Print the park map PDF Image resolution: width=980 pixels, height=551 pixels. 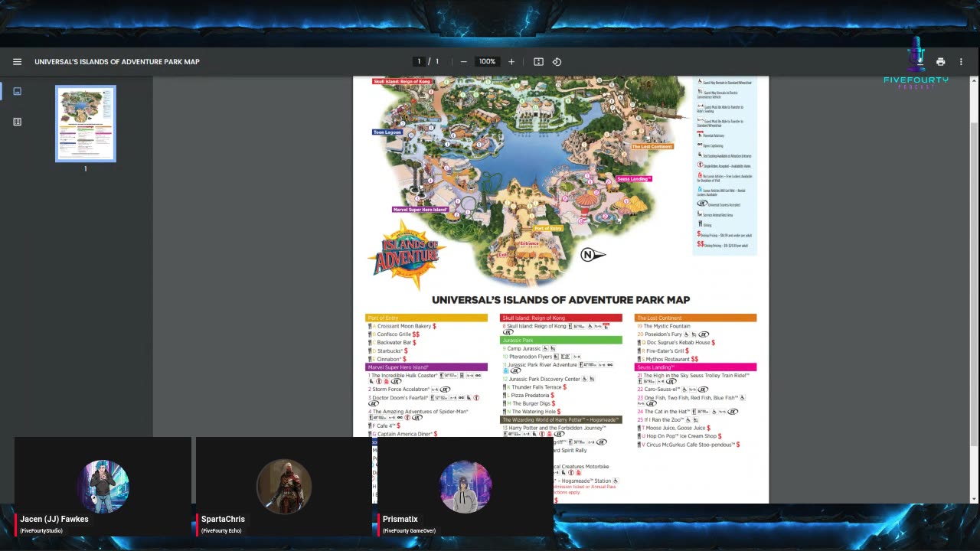tap(940, 62)
